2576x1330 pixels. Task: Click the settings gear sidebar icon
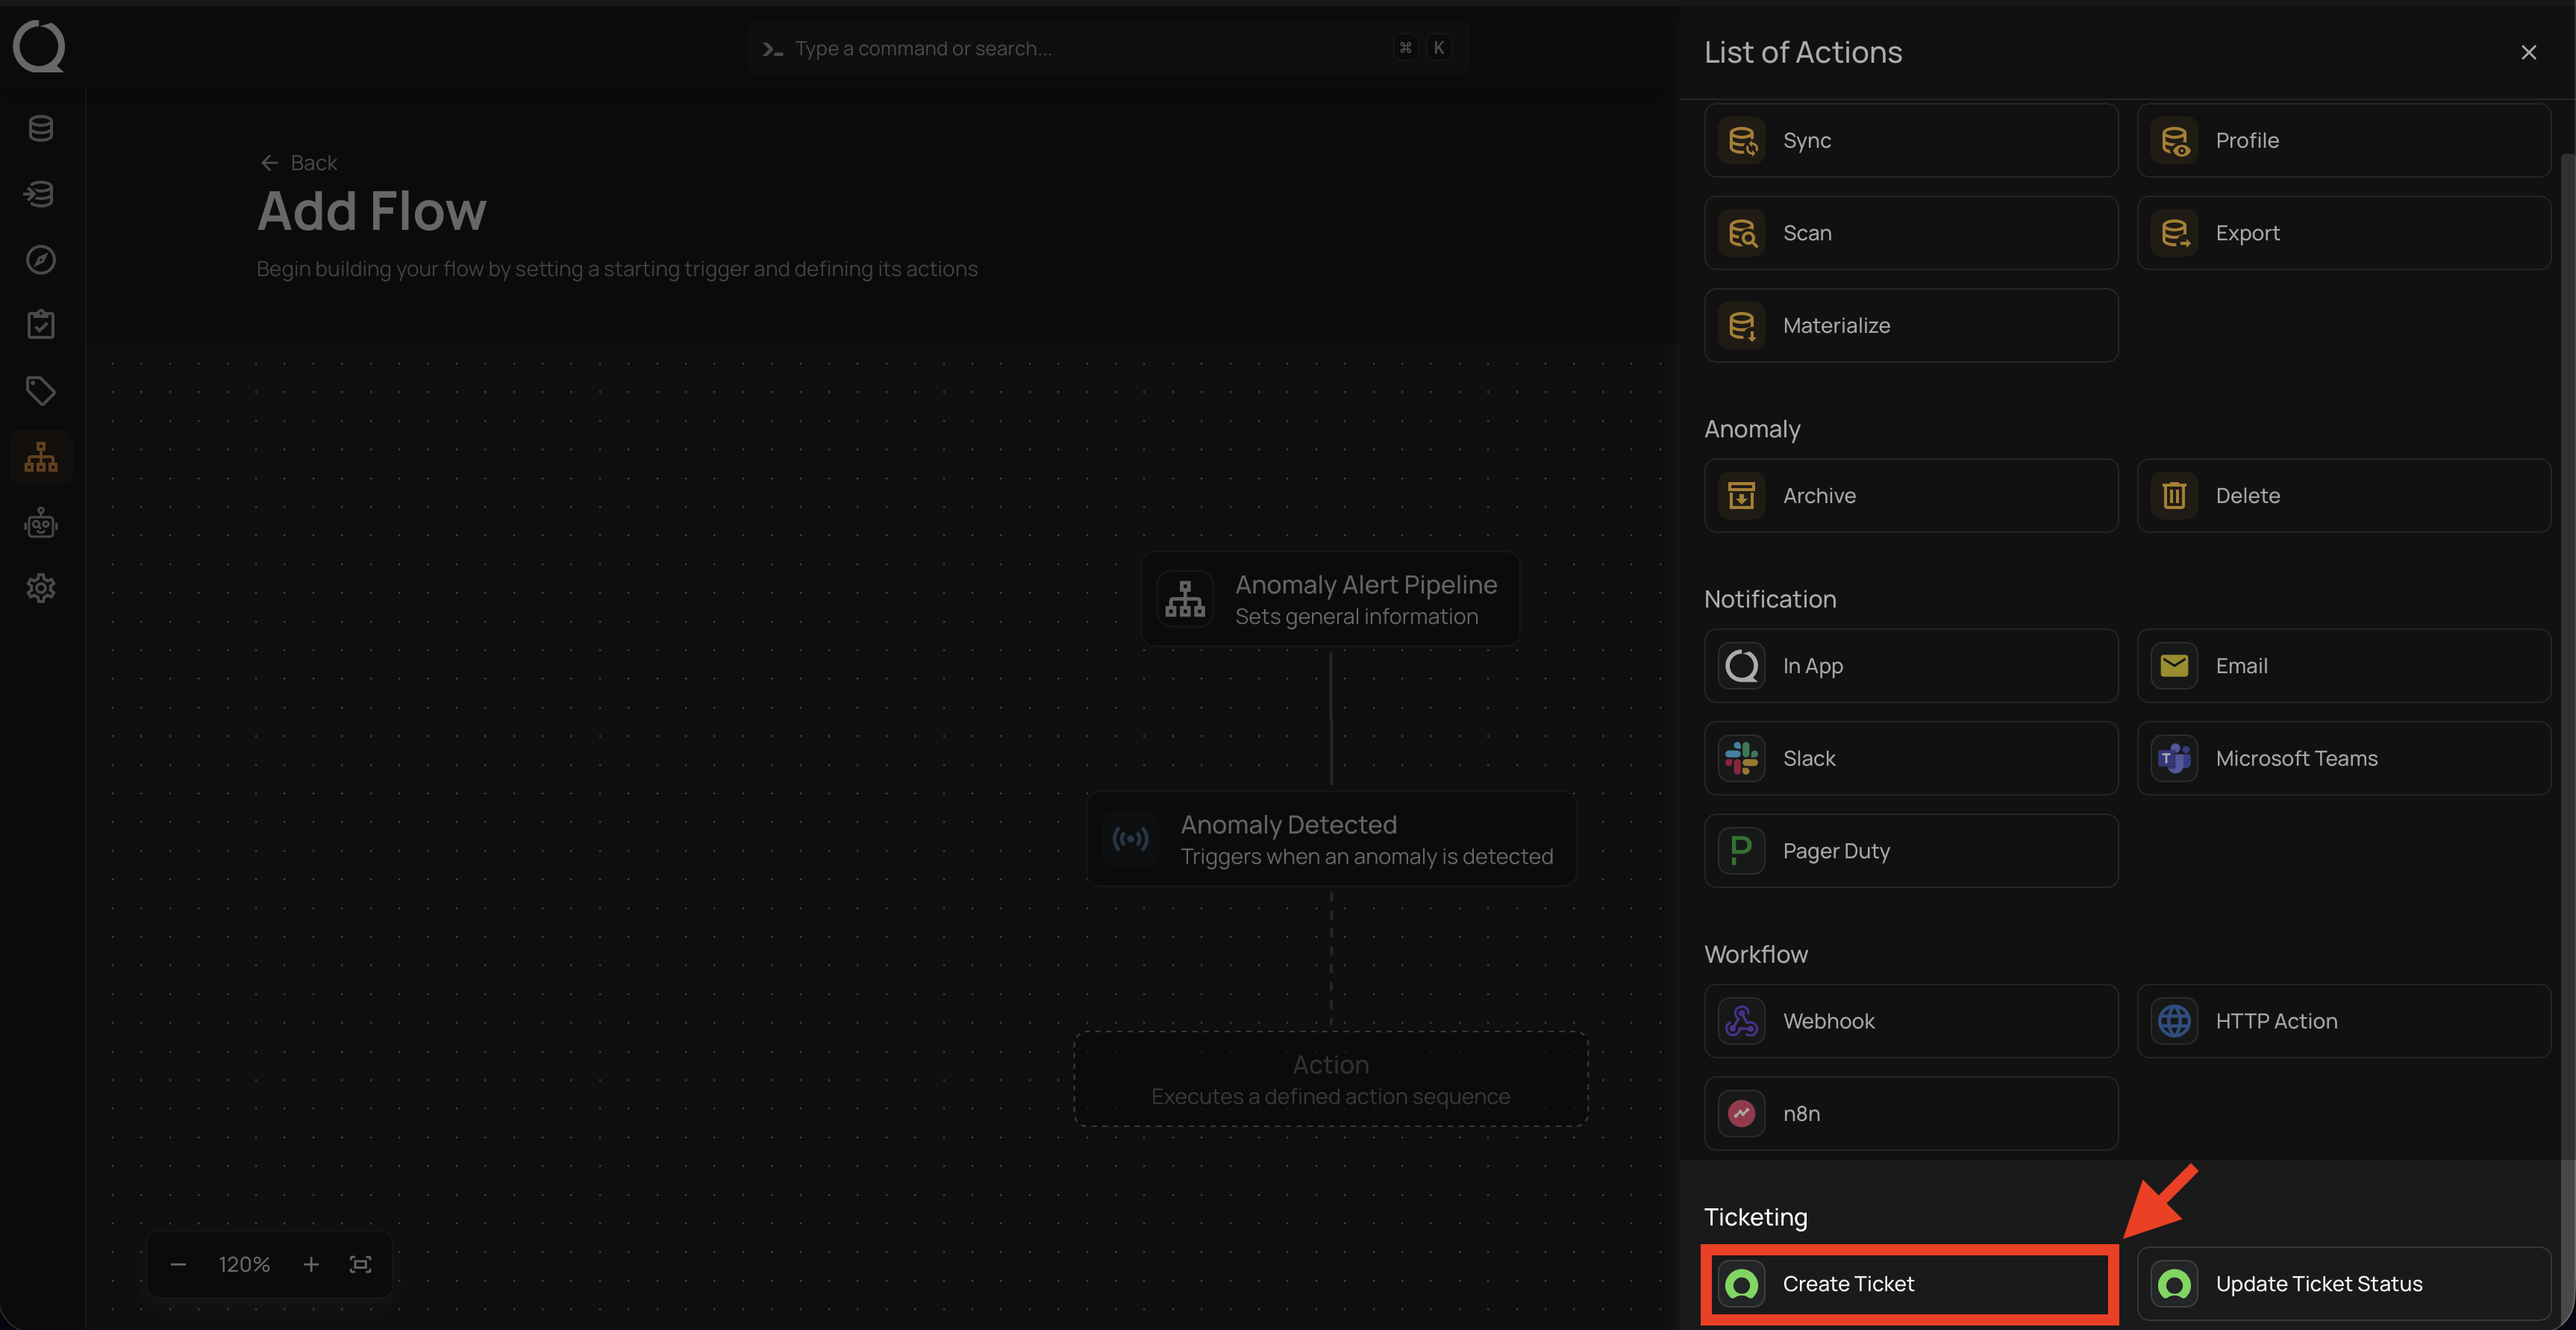coord(40,588)
